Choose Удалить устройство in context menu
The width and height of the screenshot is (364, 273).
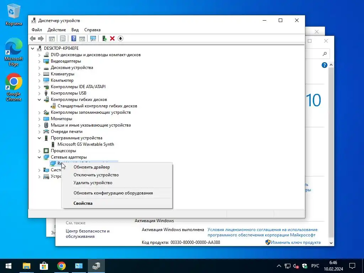tap(117, 183)
